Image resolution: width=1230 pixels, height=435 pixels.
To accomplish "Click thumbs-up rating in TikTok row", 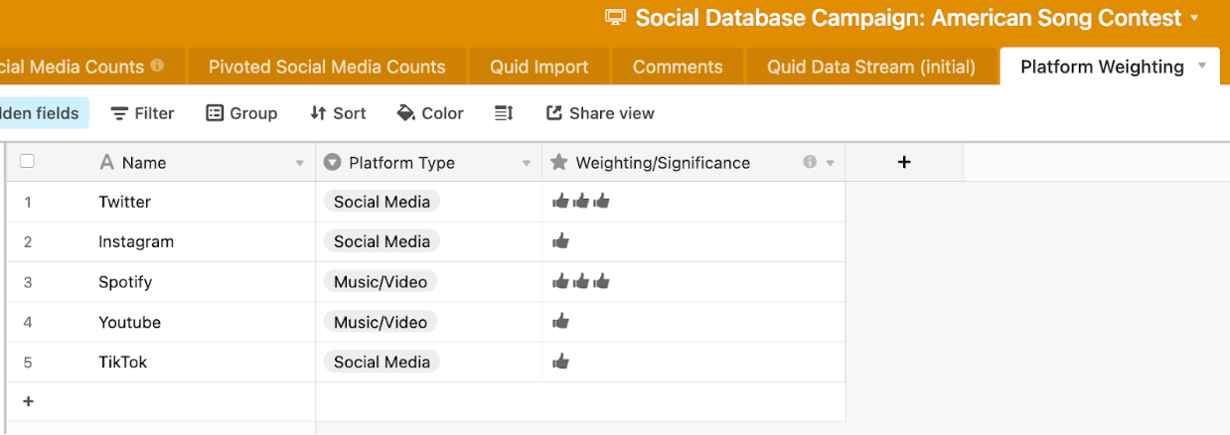I will point(560,362).
